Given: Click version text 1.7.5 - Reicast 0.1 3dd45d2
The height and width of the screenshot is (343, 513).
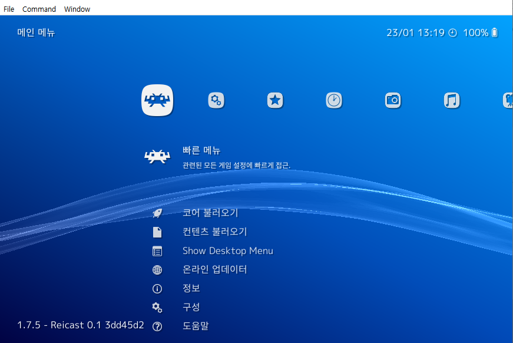Looking at the screenshot, I should (x=81, y=325).
